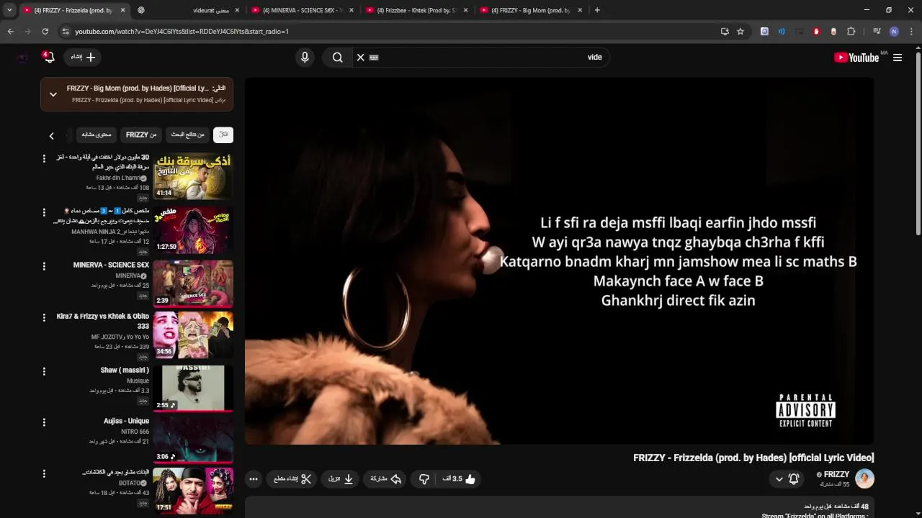The image size is (922, 518).
Task: Open the manhwa summary thumbnail 1:27:50
Action: point(193,230)
